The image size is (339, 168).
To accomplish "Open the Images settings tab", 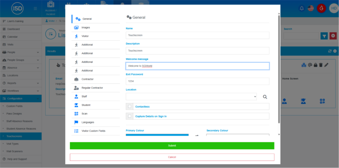I will 96,27.
